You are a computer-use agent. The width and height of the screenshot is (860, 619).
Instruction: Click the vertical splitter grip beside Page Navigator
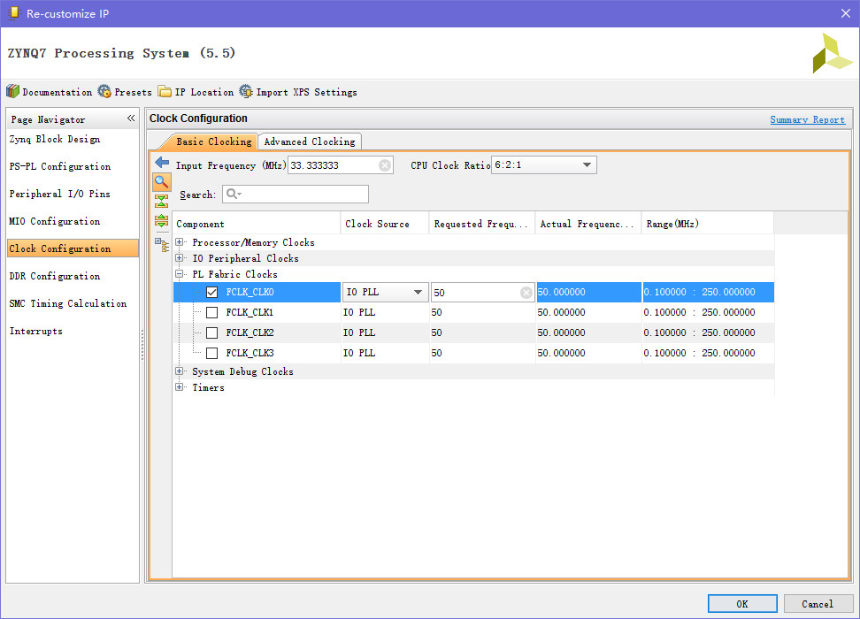coord(142,344)
